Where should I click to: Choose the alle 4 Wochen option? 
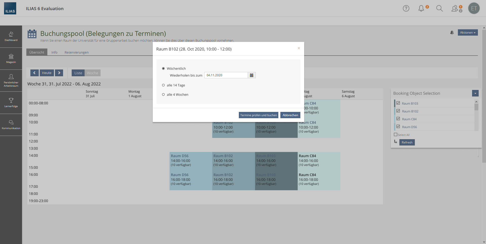coord(163,95)
